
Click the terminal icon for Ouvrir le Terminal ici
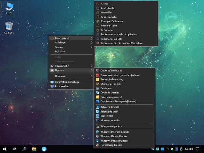pos(97,71)
